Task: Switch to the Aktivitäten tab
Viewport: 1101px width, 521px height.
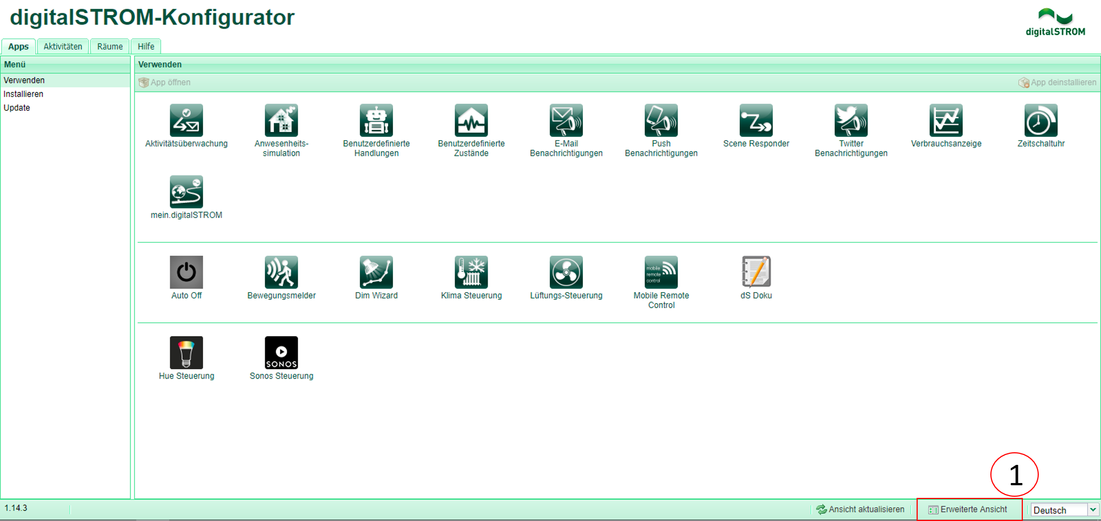Action: pyautogui.click(x=63, y=47)
